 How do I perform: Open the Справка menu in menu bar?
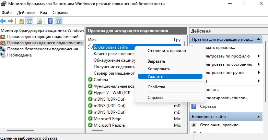(x=60, y=13)
